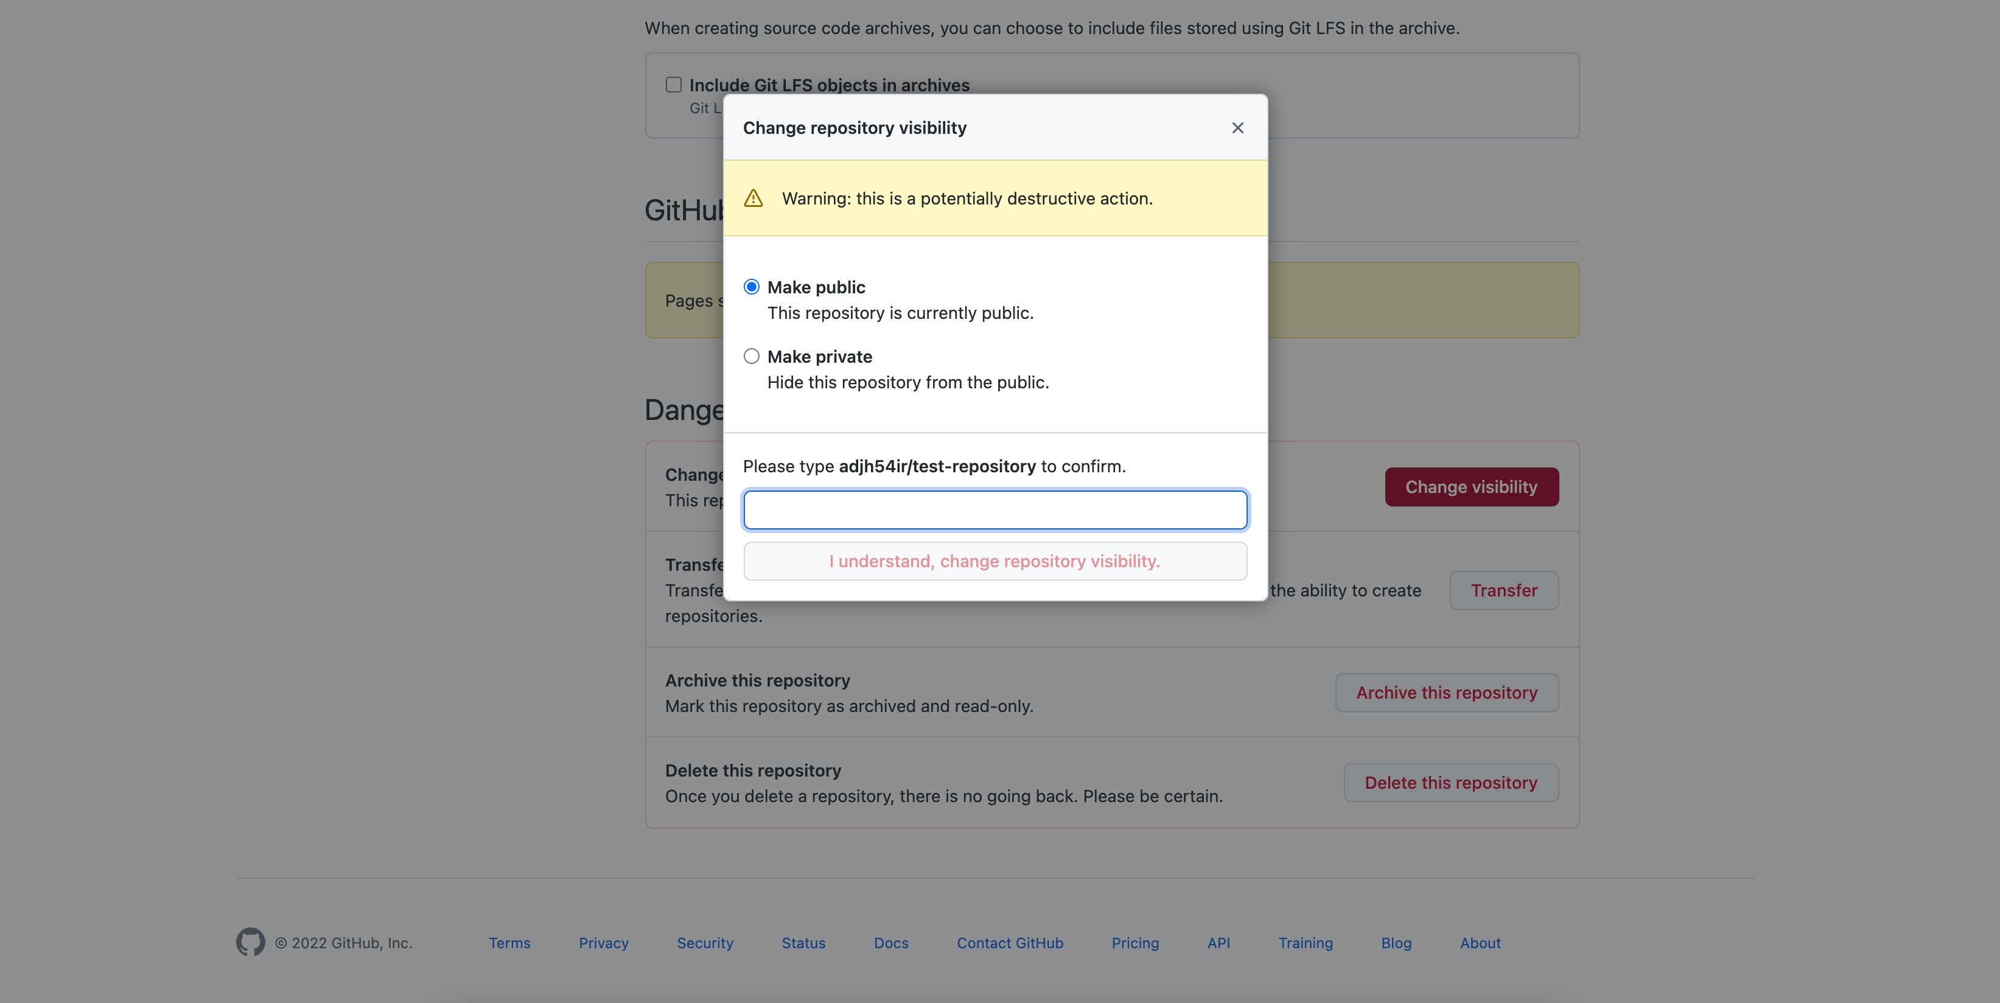Open the Security footer link
The width and height of the screenshot is (2000, 1003).
(705, 943)
